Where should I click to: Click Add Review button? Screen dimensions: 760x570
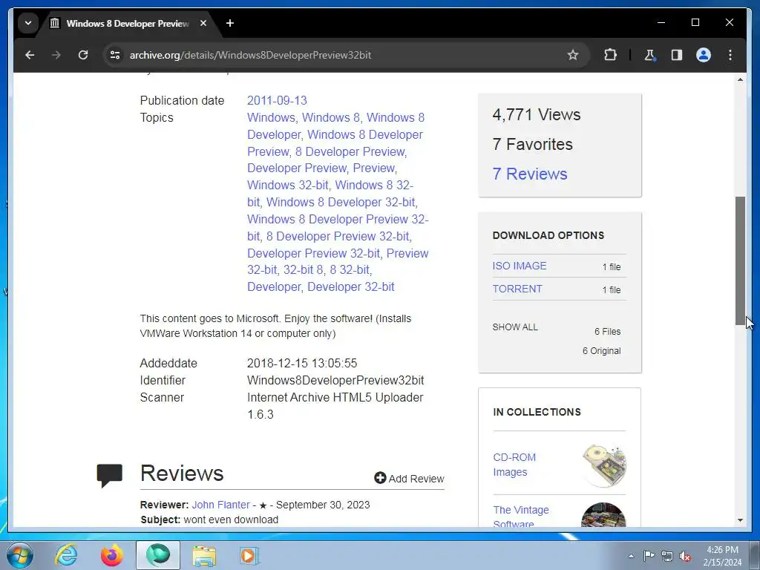(x=409, y=479)
